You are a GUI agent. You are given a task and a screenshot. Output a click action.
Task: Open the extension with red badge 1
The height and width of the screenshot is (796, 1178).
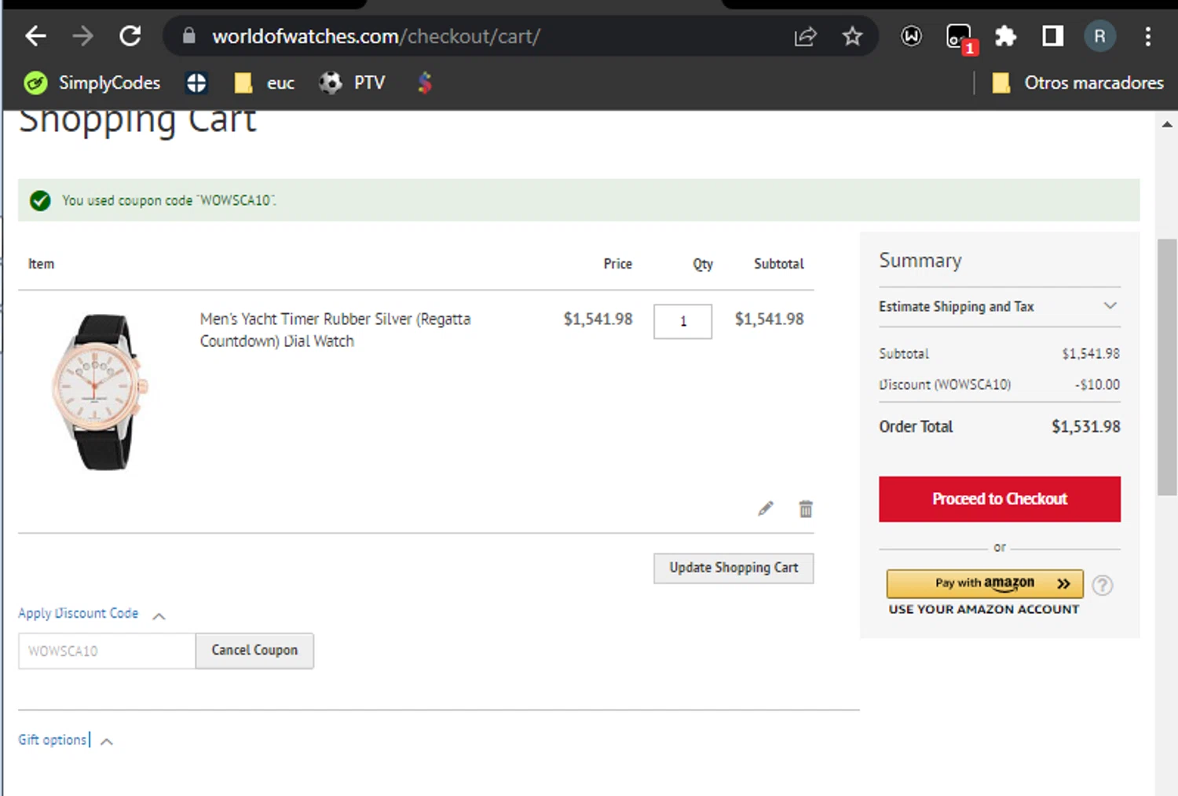(x=960, y=38)
